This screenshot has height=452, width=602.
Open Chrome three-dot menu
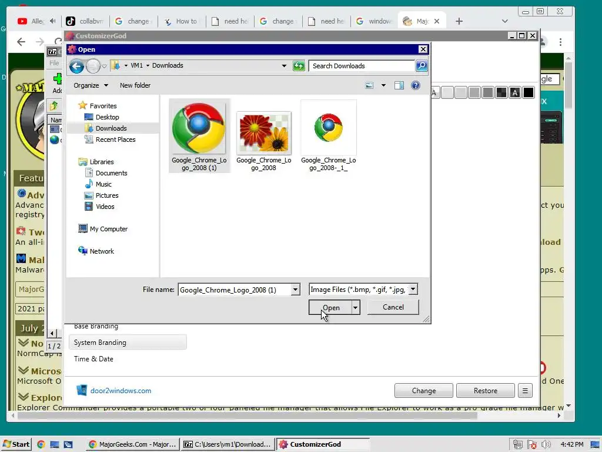[560, 42]
